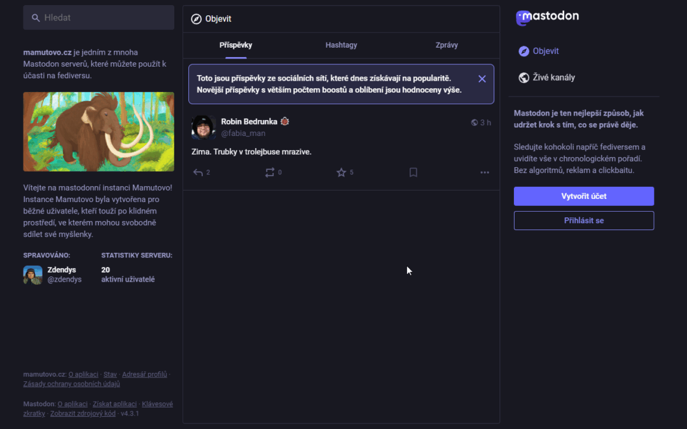Open more options with the ellipsis on the post
This screenshot has width=687, height=429.
485,172
